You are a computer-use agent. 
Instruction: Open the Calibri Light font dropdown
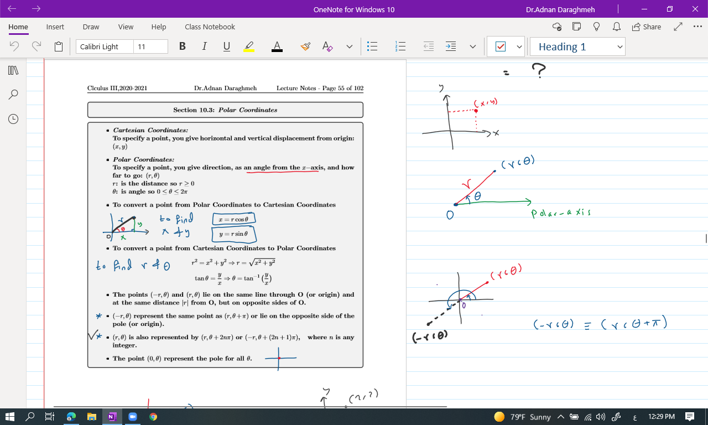coord(105,46)
